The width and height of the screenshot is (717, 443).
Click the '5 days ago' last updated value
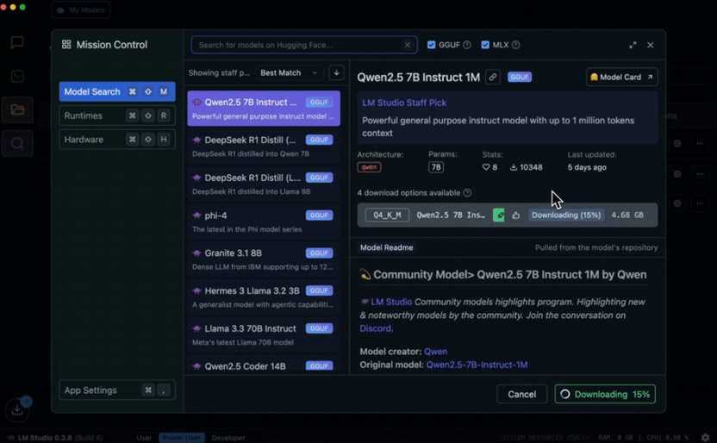point(587,167)
